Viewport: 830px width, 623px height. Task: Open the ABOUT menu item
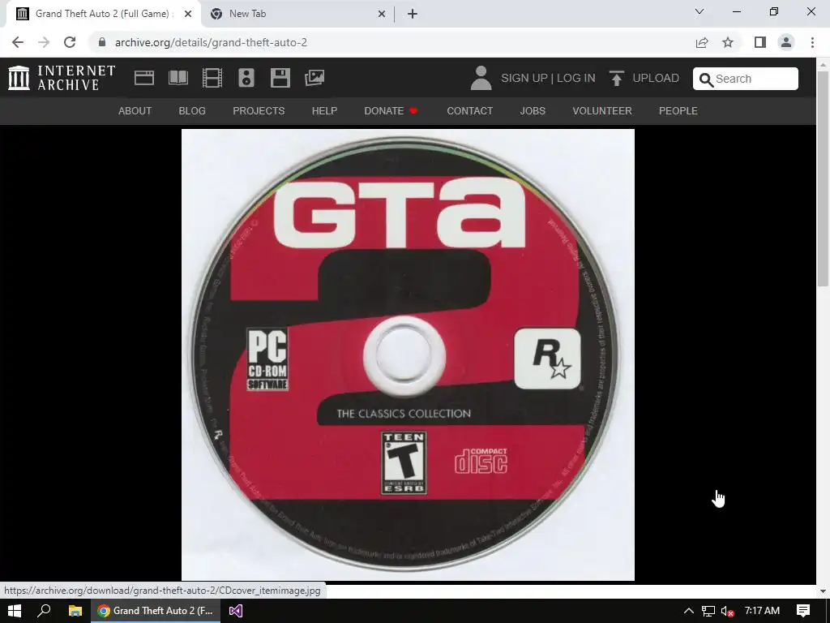click(x=135, y=110)
